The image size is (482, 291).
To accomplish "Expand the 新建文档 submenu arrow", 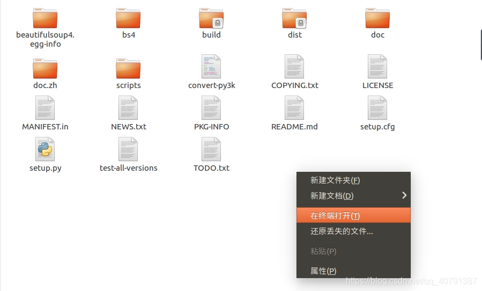I will pos(404,195).
